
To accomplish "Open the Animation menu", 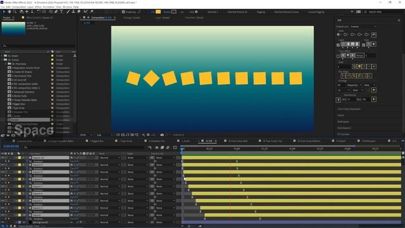I will pyautogui.click(x=49, y=7).
